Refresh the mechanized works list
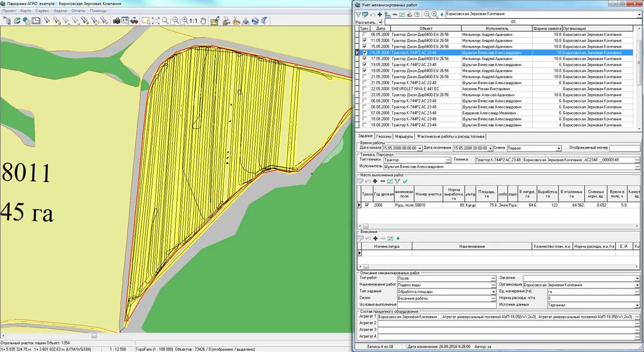 (402, 15)
